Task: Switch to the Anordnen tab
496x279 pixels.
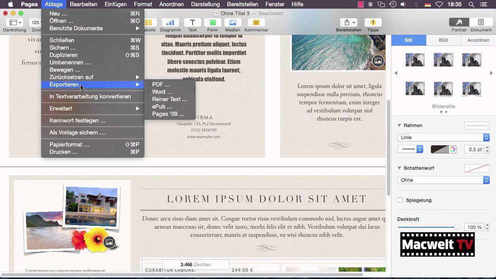Action: click(x=478, y=40)
